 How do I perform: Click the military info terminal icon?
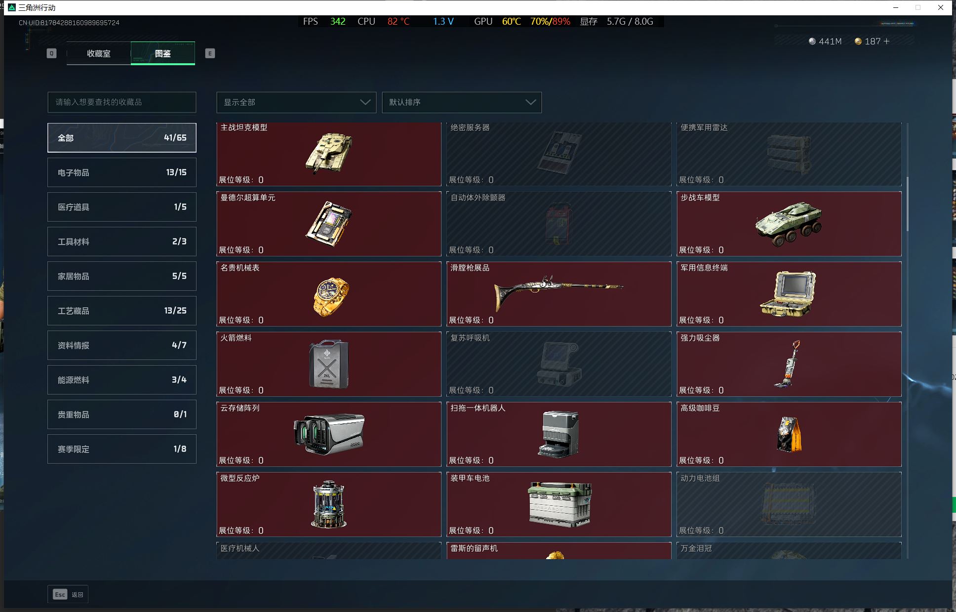788,294
